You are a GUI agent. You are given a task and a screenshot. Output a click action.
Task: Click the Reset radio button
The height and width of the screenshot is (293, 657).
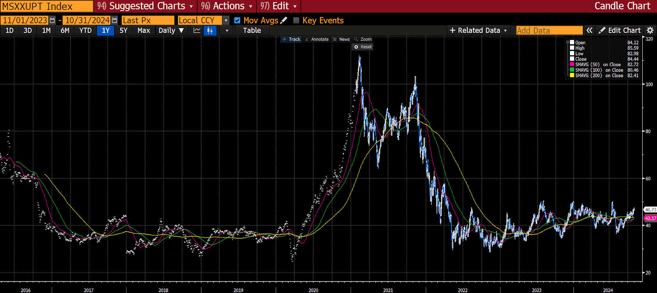(x=356, y=47)
